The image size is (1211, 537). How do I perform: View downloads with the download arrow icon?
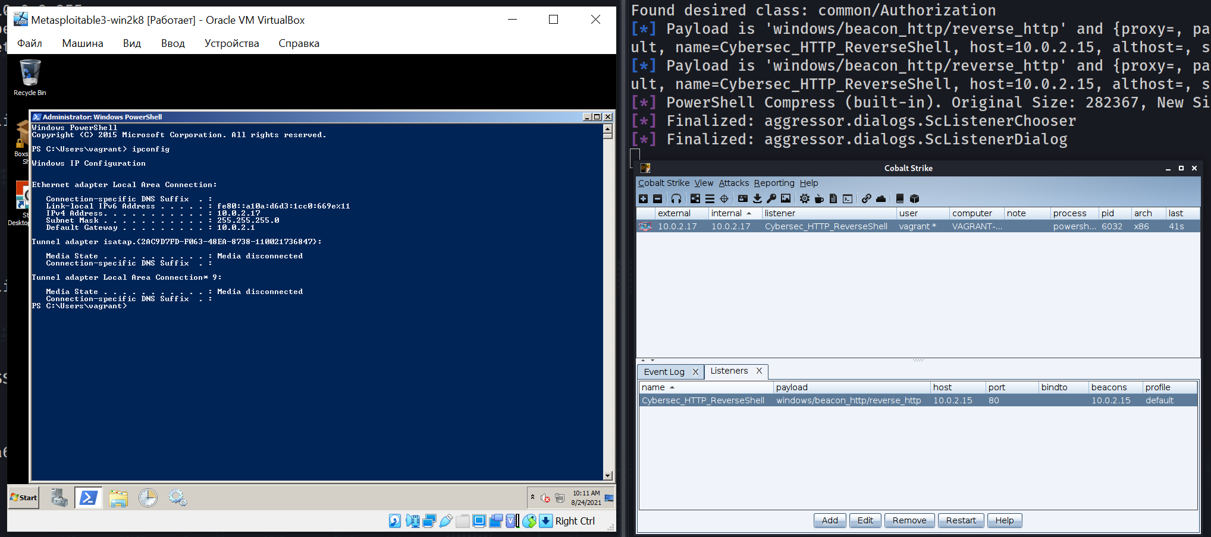click(x=758, y=199)
